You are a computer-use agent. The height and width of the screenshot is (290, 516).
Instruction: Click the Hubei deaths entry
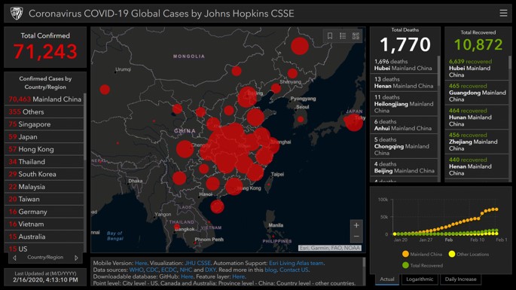tap(404, 65)
